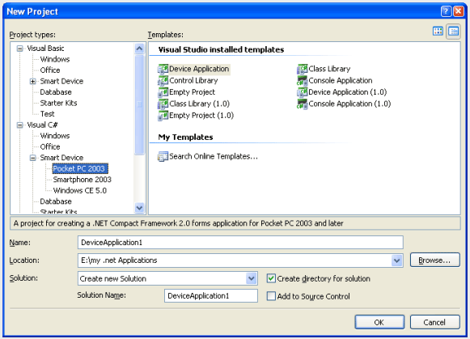Close the New Project dialog
This screenshot has width=470, height=339.
click(x=459, y=11)
